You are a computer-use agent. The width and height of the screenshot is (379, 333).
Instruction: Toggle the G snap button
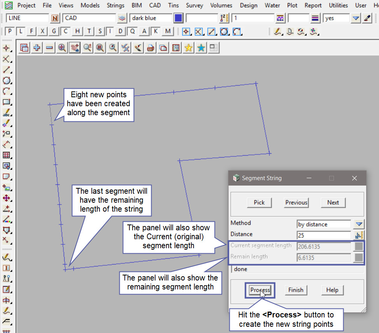[x=54, y=32]
